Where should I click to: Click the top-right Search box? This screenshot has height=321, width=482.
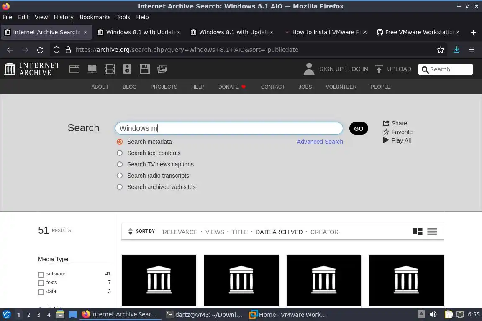[446, 69]
